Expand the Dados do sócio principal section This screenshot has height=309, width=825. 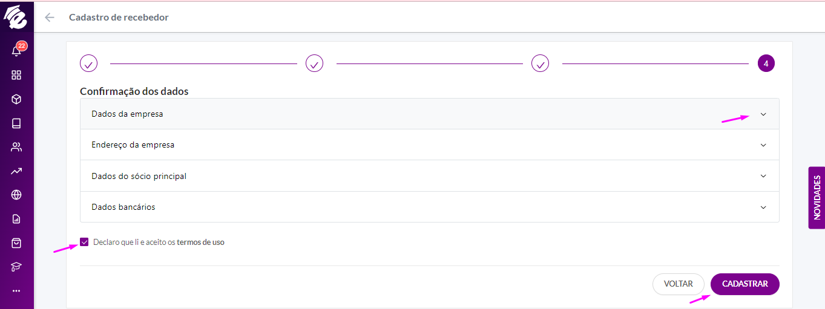click(430, 176)
